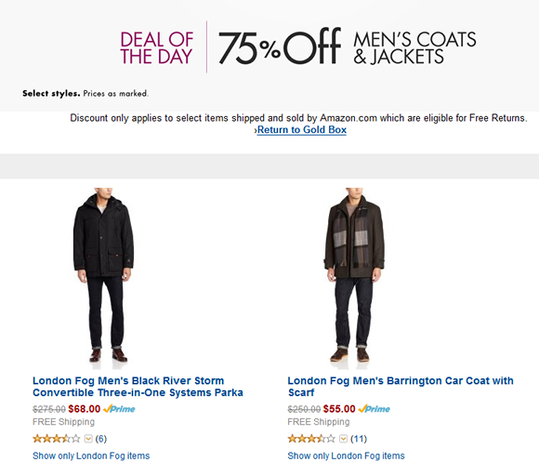This screenshot has height=462, width=539.
Task: Expand the ratings dropdown arrow beside (6)
Action: pos(88,439)
